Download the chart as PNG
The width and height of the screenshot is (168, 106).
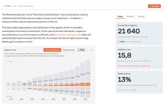click(81, 50)
